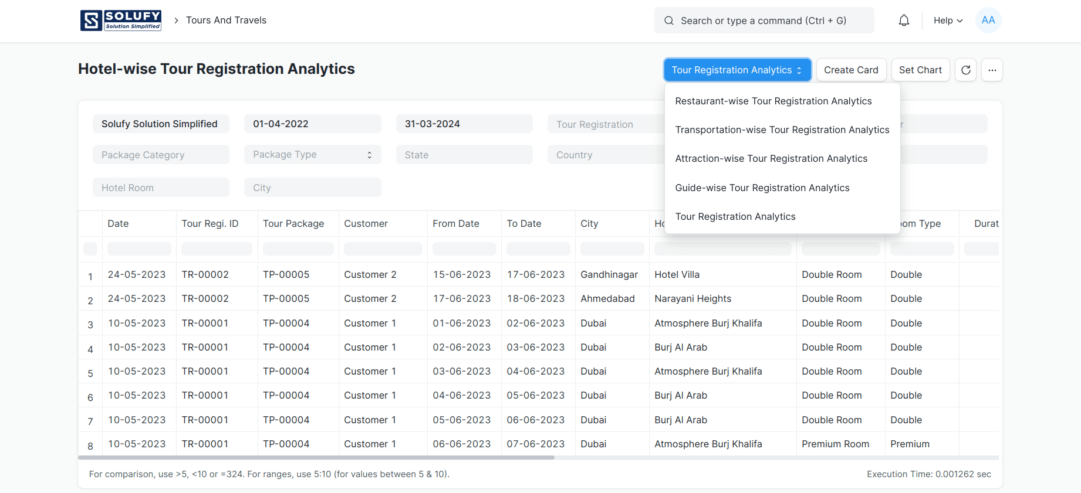
Task: Click the Create Card button
Action: pyautogui.click(x=851, y=70)
